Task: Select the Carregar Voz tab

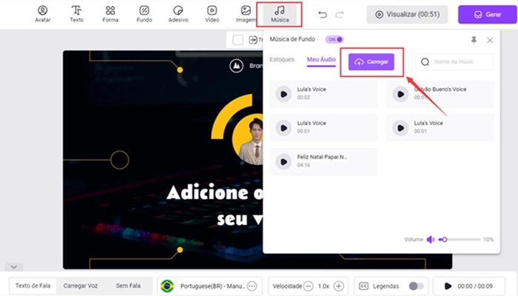Action: [80, 286]
